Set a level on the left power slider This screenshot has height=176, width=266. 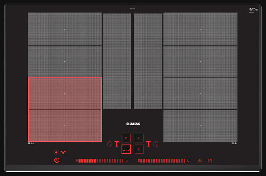(101, 161)
